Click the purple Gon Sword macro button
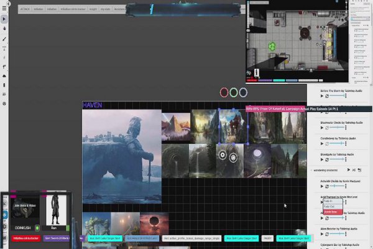Viewport: 373px width, 249px height. coord(57,238)
